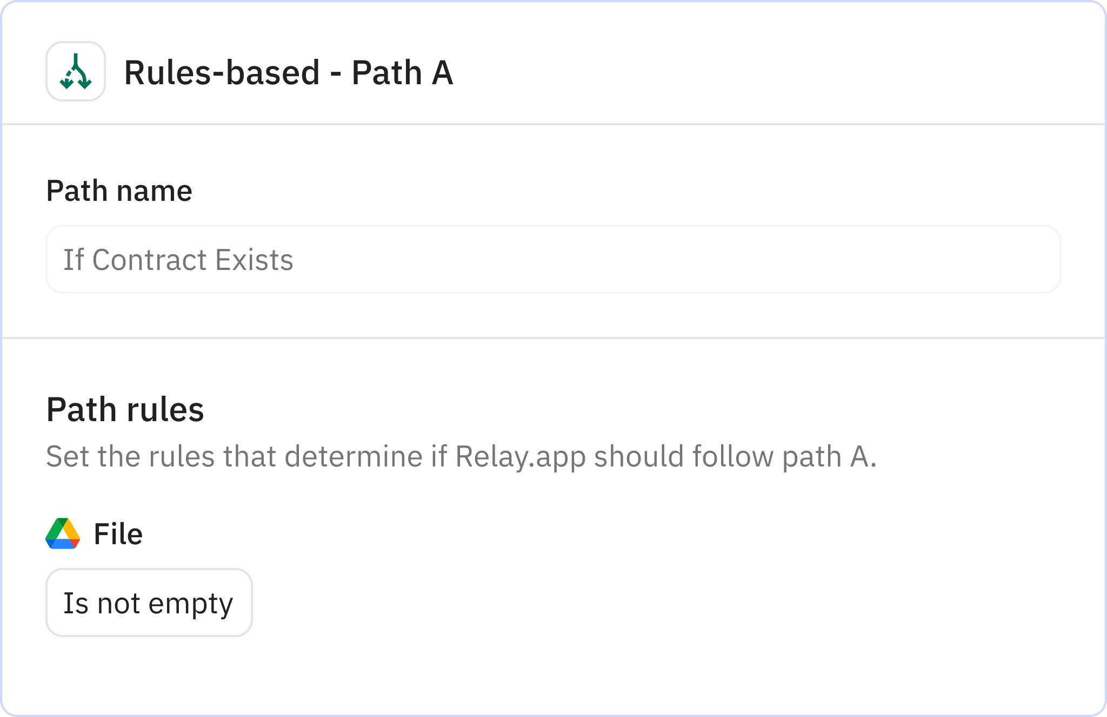Click the Path rules heading
Screen dimensions: 1107x717
[125, 409]
